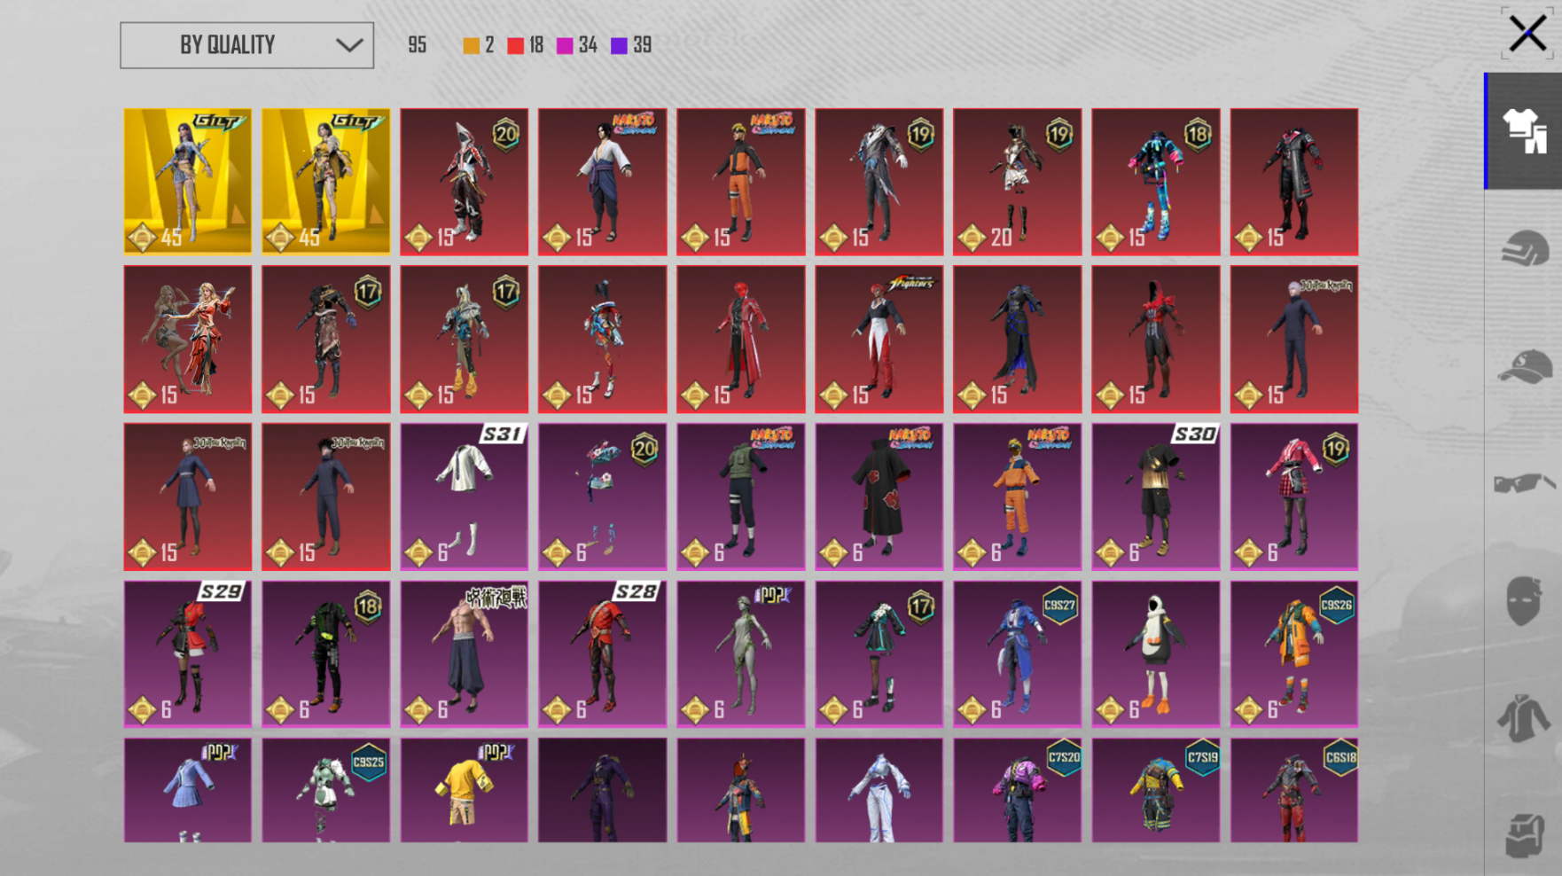The width and height of the screenshot is (1562, 876).
Task: Choose the brown armored outfit with badge 17
Action: coord(326,340)
